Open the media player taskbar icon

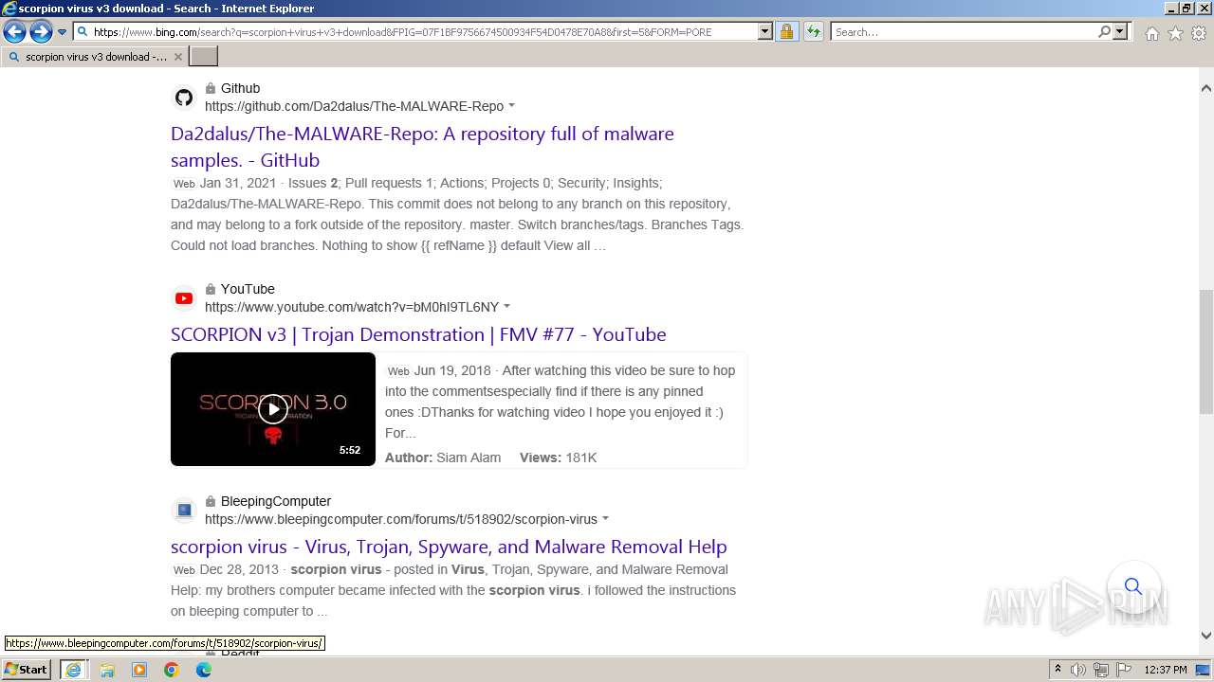click(x=139, y=670)
